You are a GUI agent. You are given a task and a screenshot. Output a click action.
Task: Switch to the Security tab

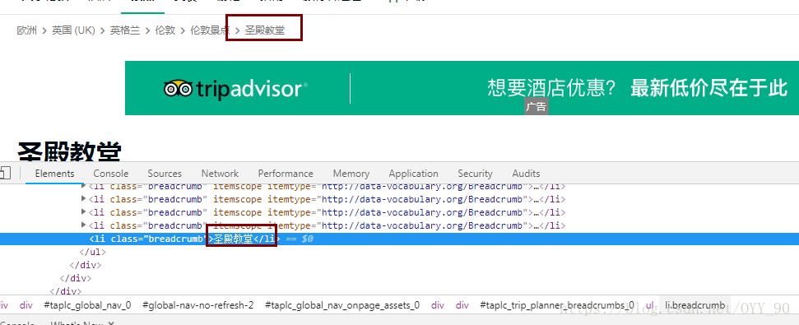point(475,174)
